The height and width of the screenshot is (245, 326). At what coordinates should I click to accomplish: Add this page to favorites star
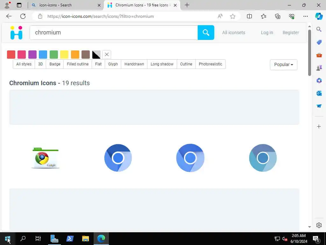pyautogui.click(x=233, y=16)
